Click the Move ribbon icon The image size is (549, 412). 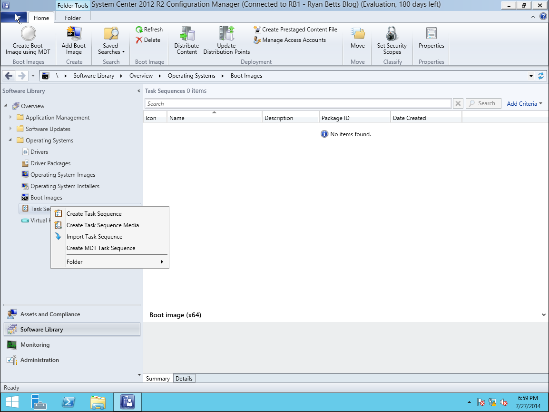[358, 34]
